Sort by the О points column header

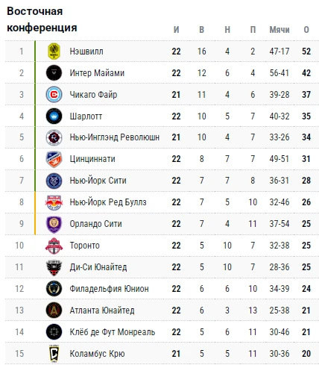(x=306, y=30)
